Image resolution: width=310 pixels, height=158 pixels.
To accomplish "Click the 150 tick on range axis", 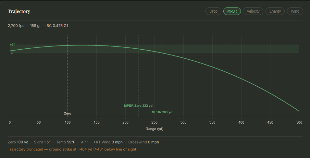I will pyautogui.click(x=96, y=122).
